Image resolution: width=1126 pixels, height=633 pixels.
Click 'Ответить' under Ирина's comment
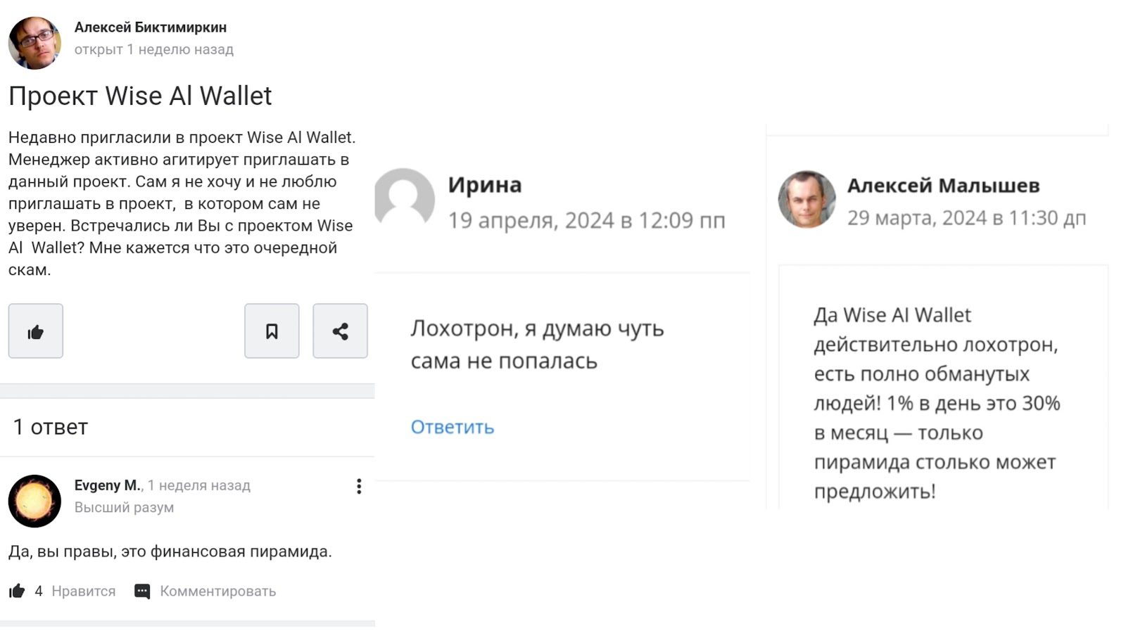[x=453, y=427]
